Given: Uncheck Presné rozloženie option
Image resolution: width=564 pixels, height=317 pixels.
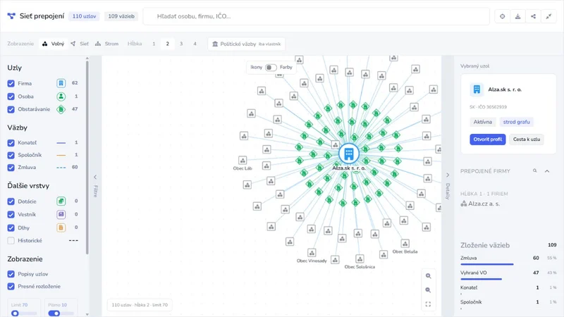Looking at the screenshot, I should pos(11,287).
